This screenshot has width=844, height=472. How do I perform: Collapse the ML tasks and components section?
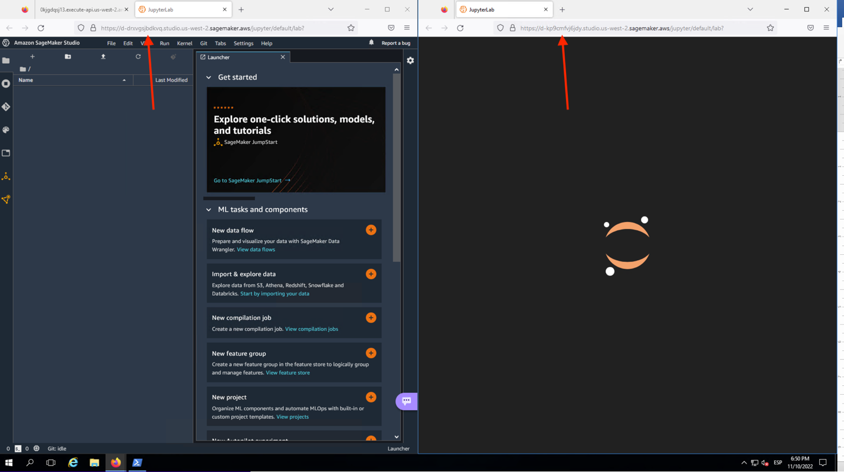click(x=208, y=209)
